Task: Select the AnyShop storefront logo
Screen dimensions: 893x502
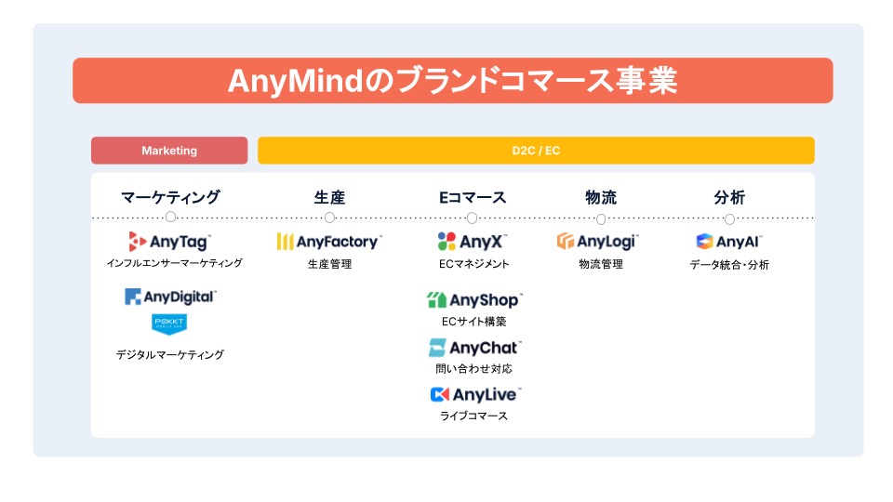Action: tap(437, 299)
